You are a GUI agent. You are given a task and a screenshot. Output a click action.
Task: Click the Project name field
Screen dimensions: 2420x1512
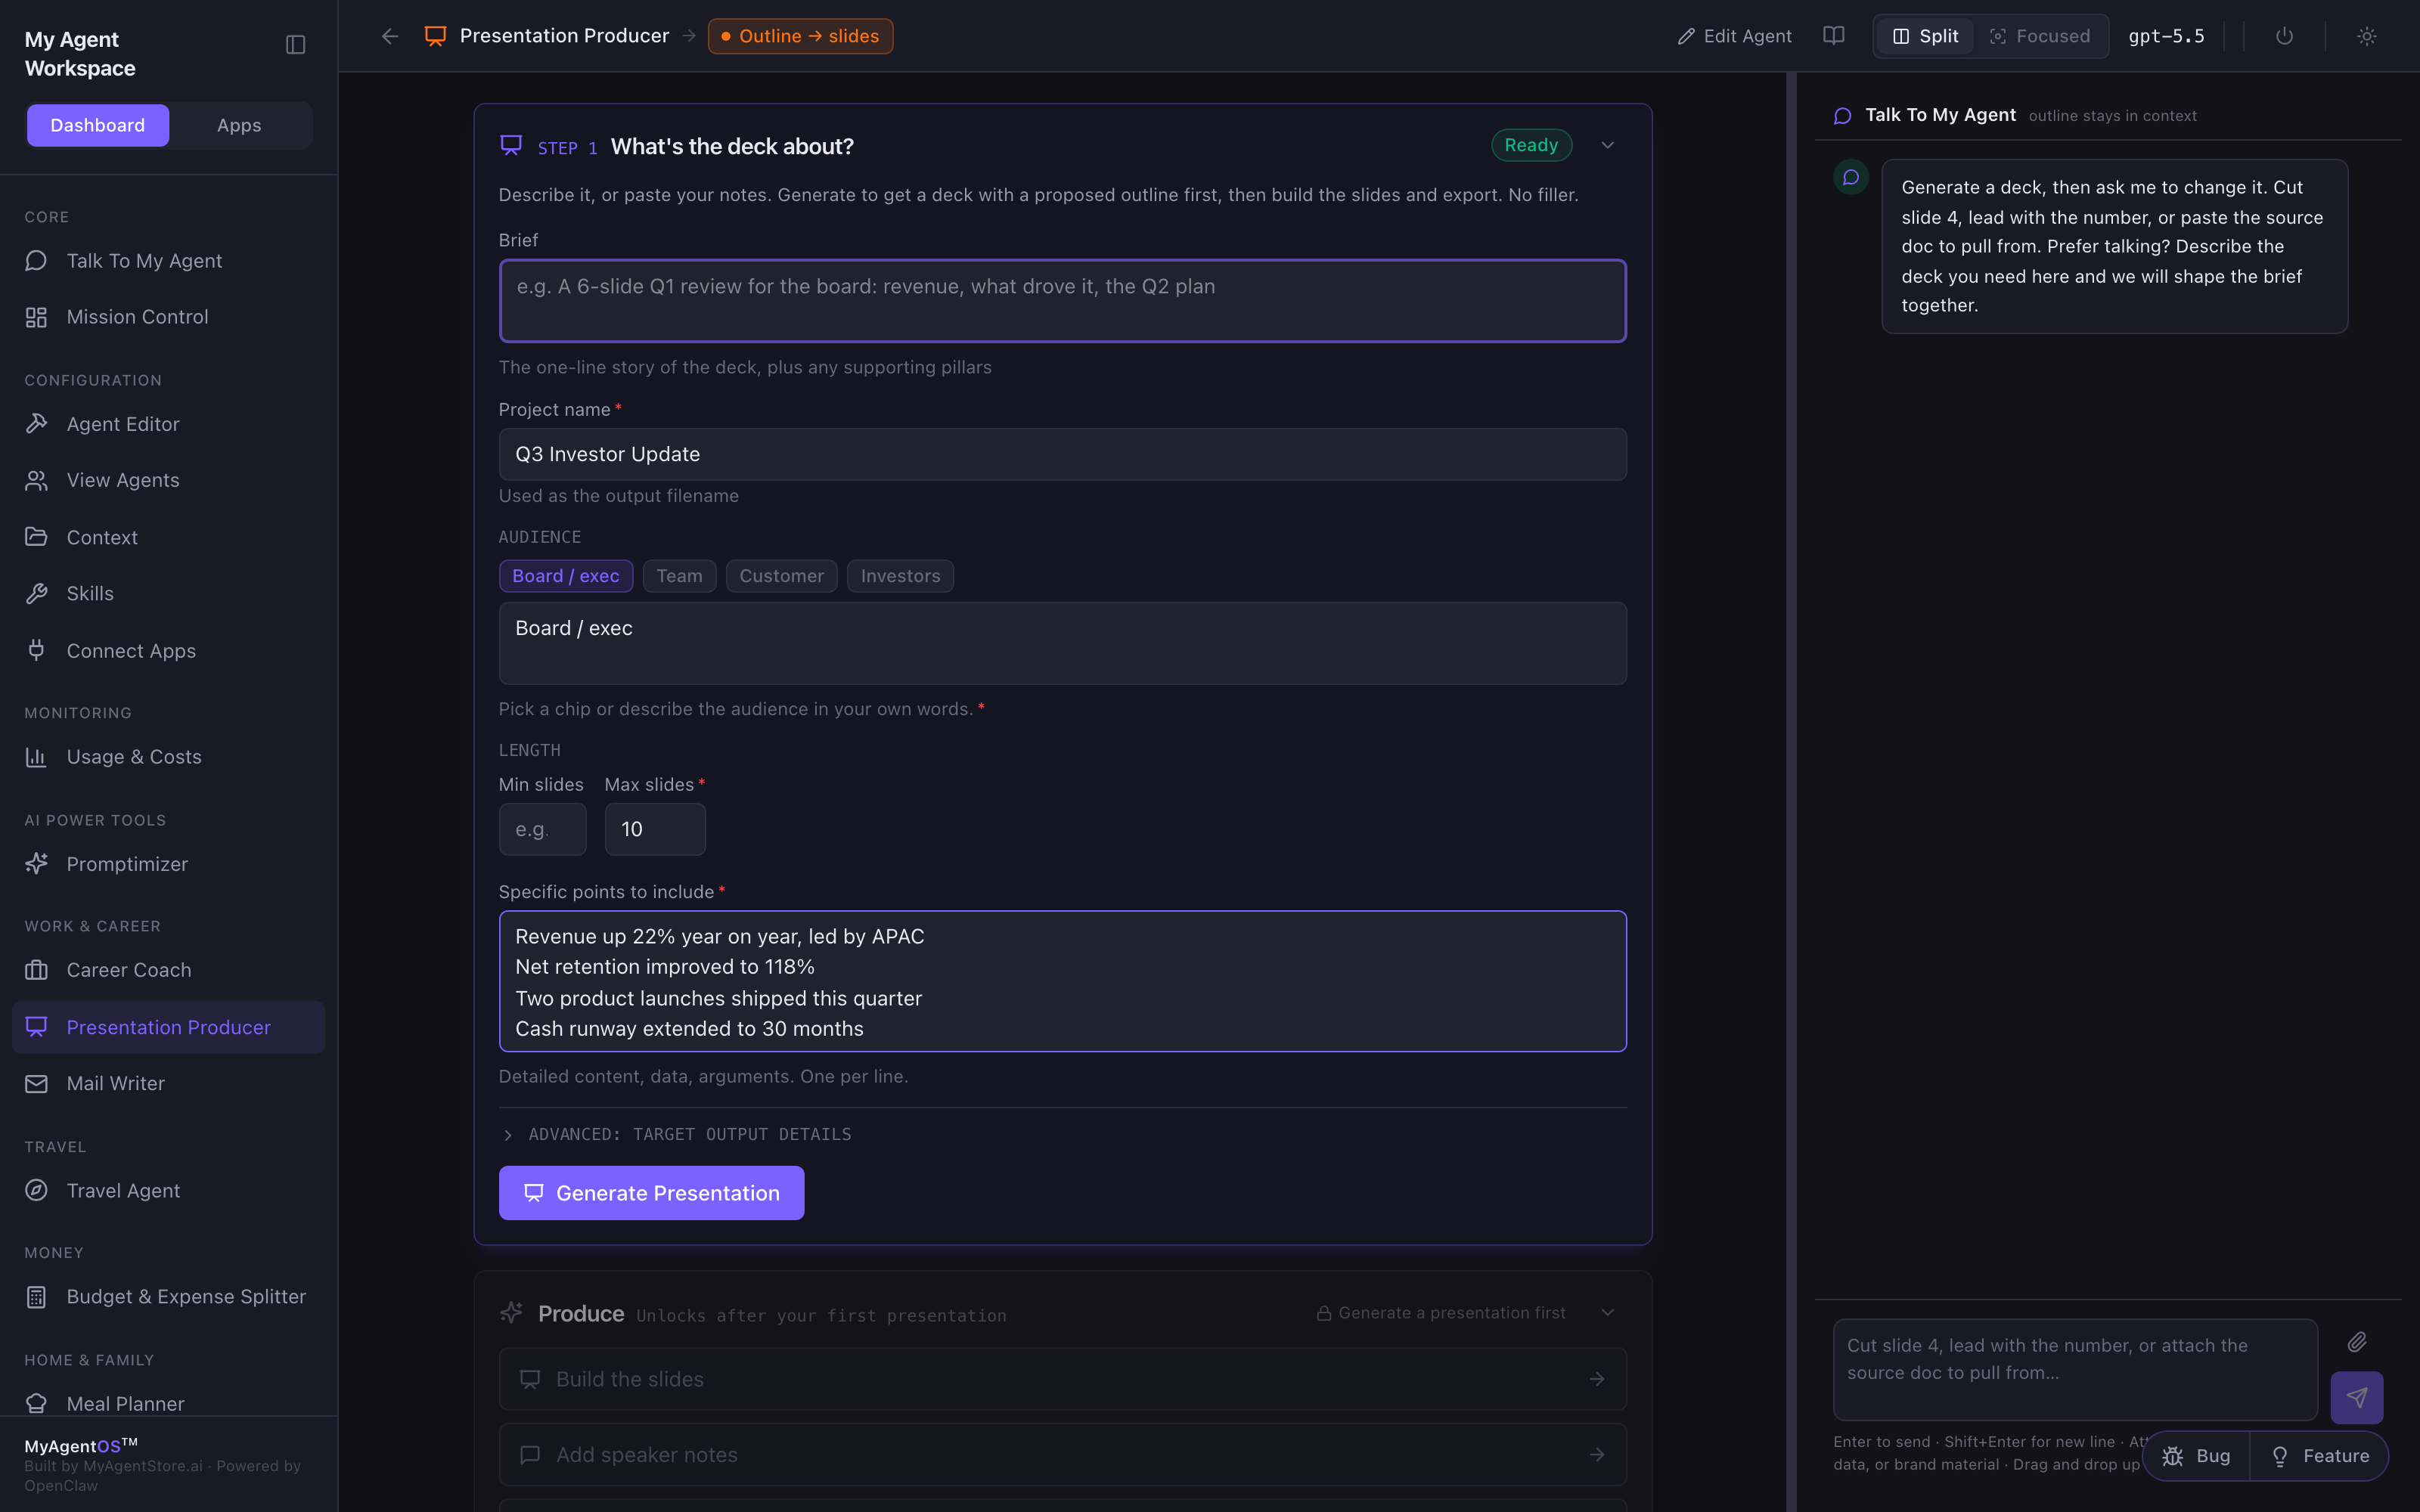click(1062, 455)
